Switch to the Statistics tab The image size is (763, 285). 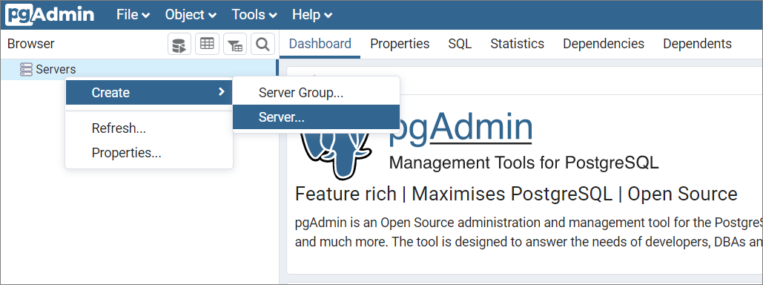click(x=518, y=44)
